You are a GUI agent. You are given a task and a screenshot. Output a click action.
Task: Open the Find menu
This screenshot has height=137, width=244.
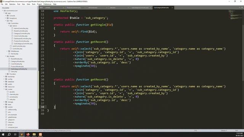tap(19, 4)
